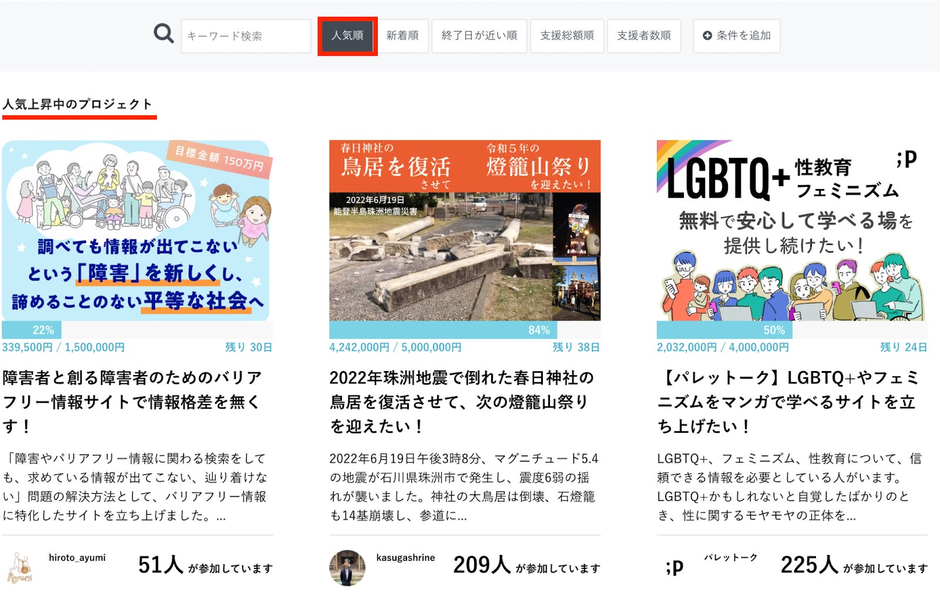Viewport: 940px width, 603px height.
Task: Choose the 支援者数順 sort option
Action: (x=644, y=36)
